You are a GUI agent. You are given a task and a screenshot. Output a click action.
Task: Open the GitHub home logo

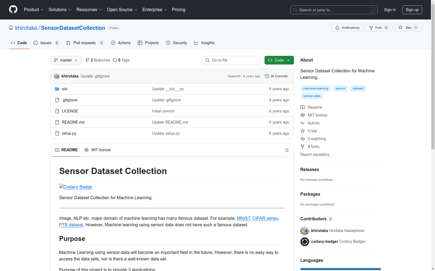[x=13, y=9]
